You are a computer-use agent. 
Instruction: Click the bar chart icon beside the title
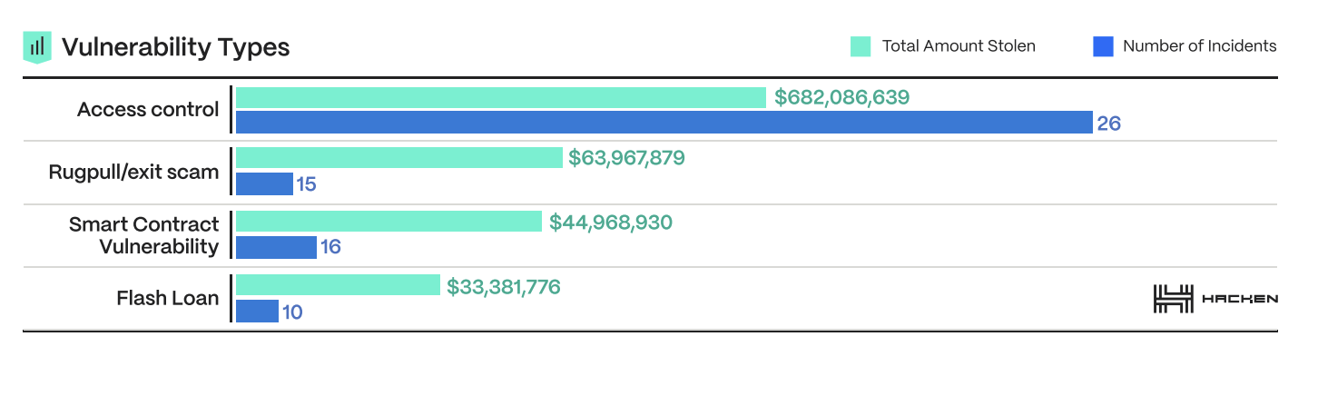36,46
